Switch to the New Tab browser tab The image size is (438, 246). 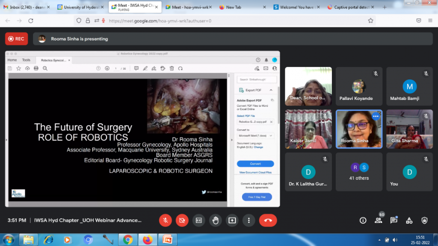233,7
